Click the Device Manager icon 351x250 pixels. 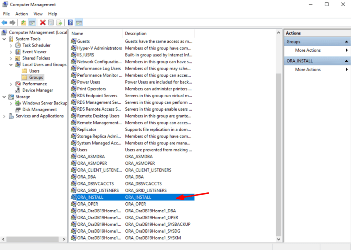pos(18,90)
